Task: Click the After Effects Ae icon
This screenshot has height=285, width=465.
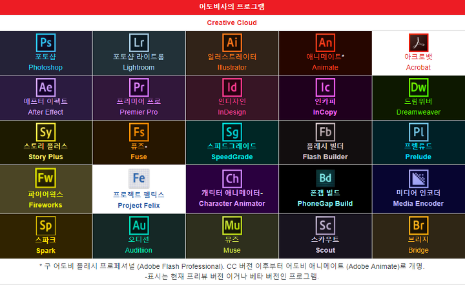Action: coord(46,87)
